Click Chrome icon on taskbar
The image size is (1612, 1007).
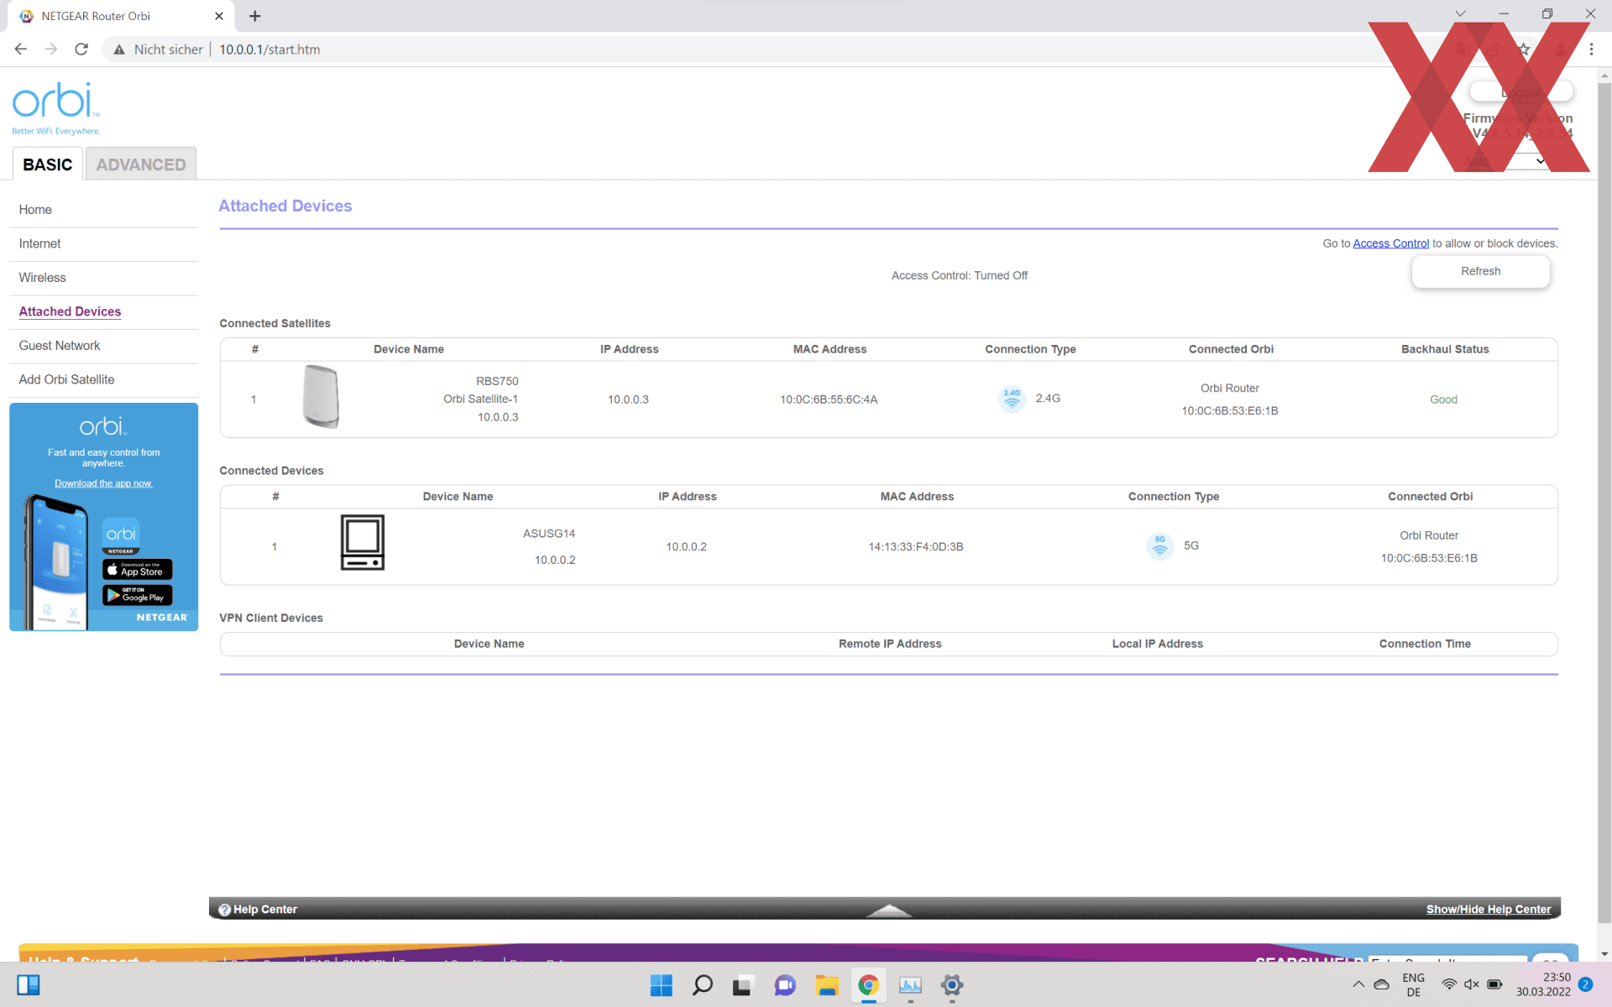tap(868, 985)
